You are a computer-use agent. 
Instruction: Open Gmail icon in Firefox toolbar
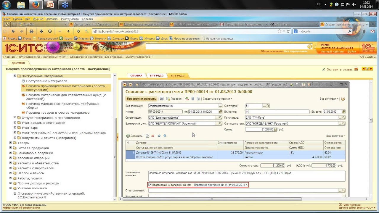(372, 31)
